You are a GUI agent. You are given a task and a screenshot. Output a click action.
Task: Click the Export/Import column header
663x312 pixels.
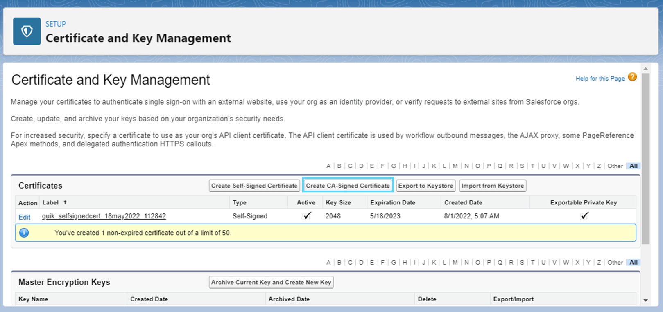click(x=514, y=299)
